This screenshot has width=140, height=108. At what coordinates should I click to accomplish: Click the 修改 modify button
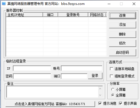122,43
